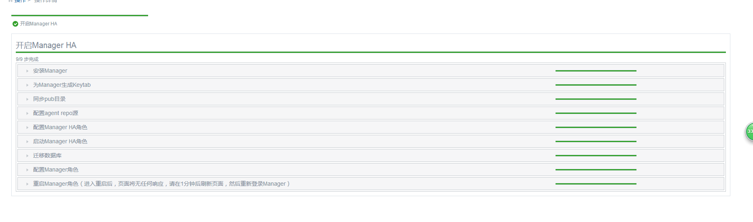Expand the 为Manager生成Keytab step arrow
Screen dimensions: 753x222
(x=28, y=85)
